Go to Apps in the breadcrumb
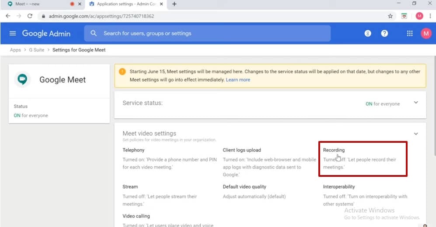The height and width of the screenshot is (227, 436). pos(15,50)
